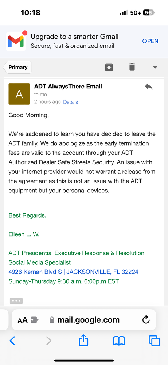The height and width of the screenshot is (365, 168).
Task: Tap the Gmail logo in the banner
Action: point(16,42)
